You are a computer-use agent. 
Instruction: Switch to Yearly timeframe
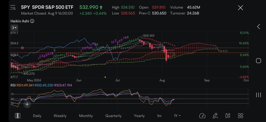pyautogui.click(x=139, y=116)
